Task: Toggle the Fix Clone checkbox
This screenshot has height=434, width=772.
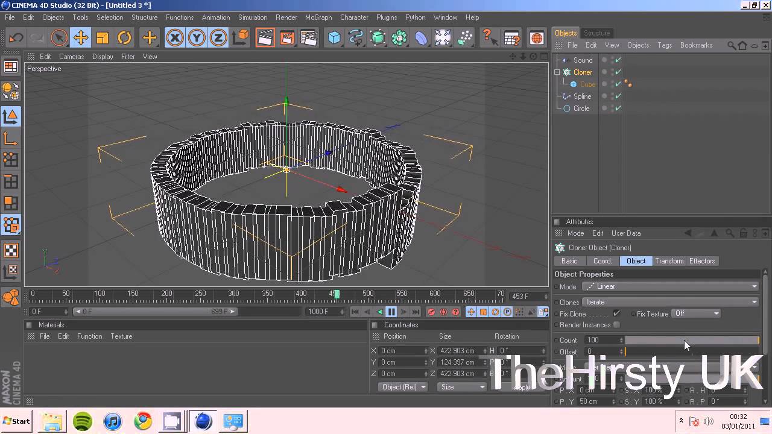Action: pyautogui.click(x=616, y=313)
